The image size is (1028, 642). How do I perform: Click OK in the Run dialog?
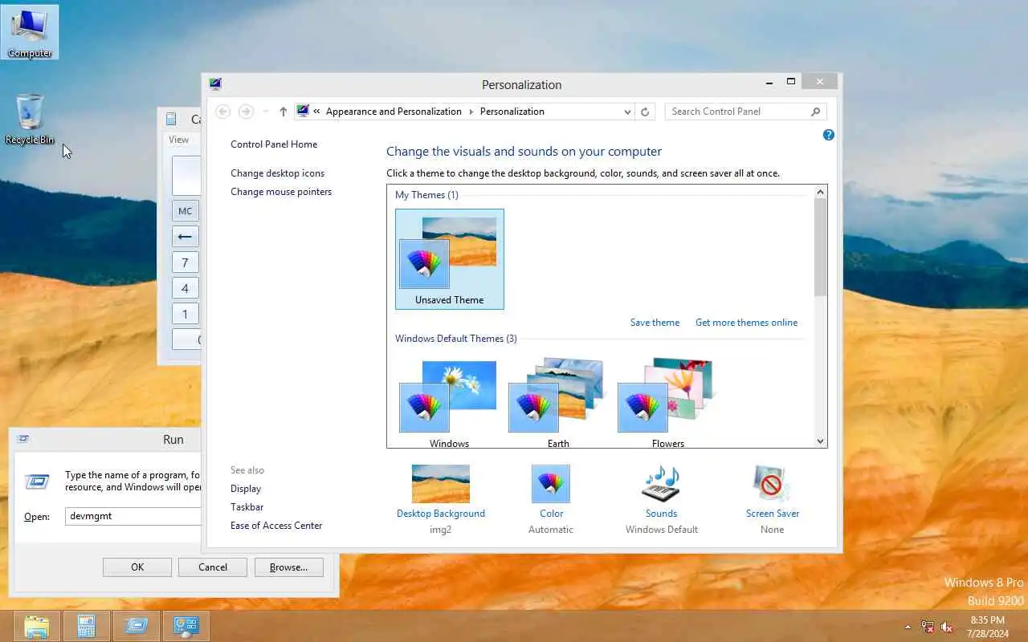coord(137,567)
